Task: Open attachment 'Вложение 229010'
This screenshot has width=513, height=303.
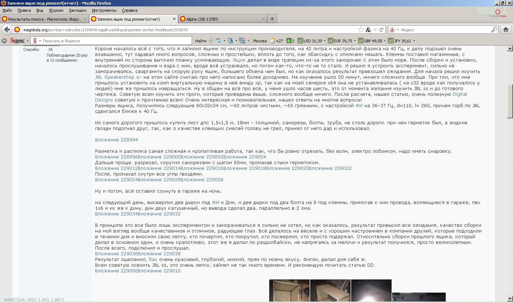Action: pyautogui.click(x=159, y=271)
